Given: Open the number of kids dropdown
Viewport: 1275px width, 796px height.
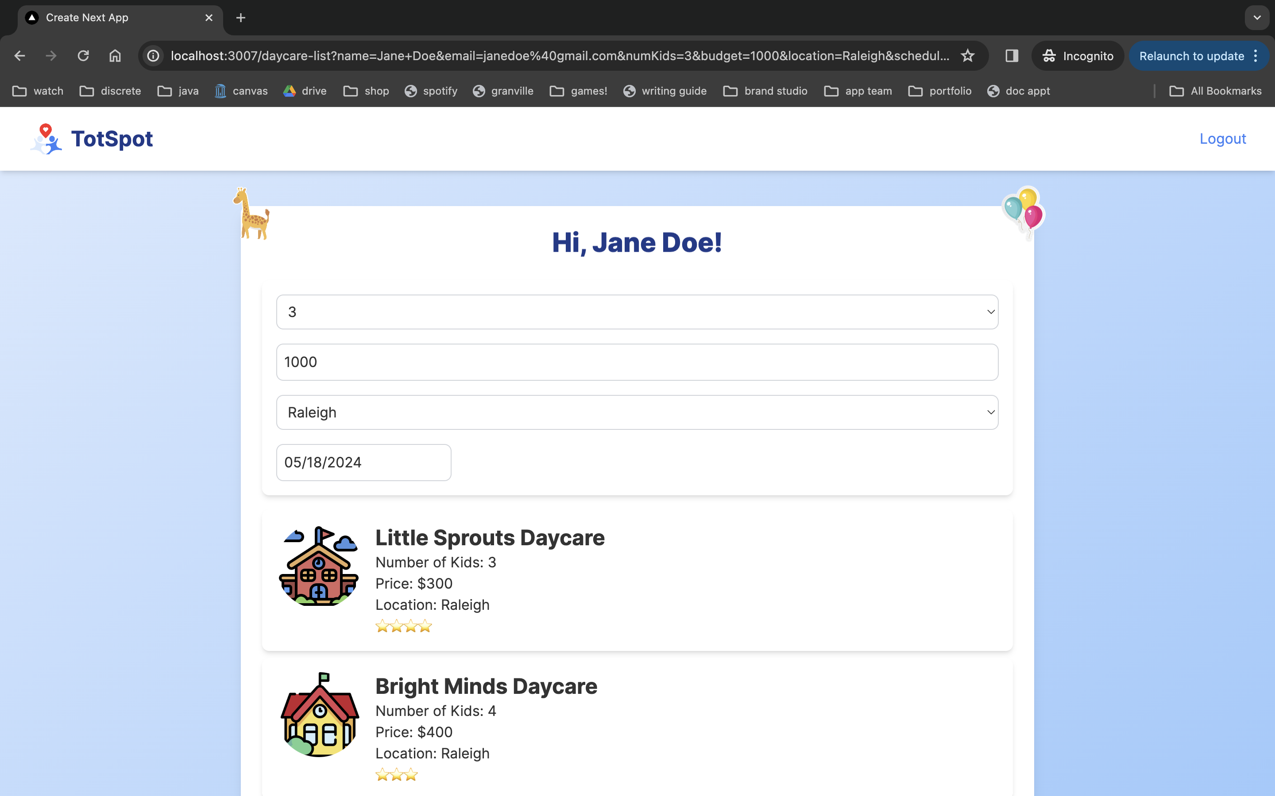Looking at the screenshot, I should [x=637, y=312].
